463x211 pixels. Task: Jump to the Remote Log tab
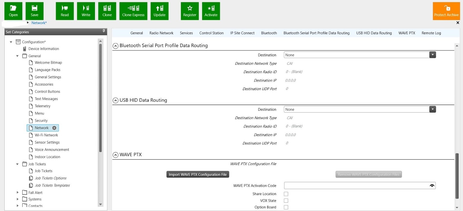431,33
